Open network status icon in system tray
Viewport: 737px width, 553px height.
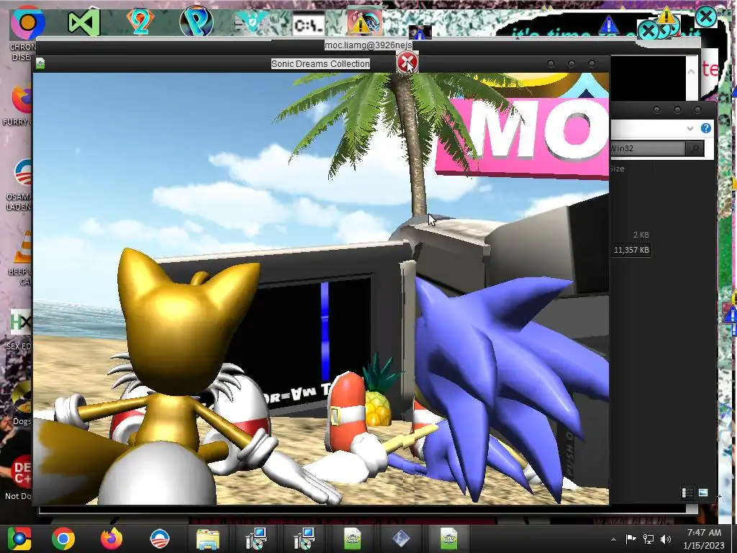pyautogui.click(x=648, y=539)
